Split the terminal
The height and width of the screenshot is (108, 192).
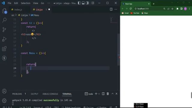point(103,94)
